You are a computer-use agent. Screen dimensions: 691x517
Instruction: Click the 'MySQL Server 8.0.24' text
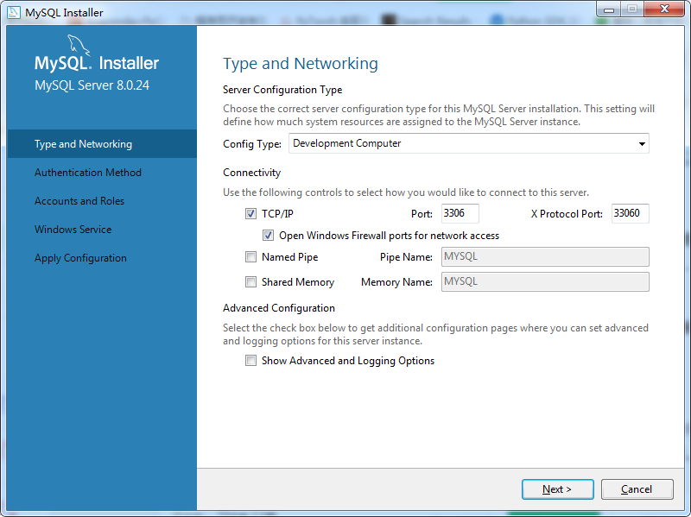pyautogui.click(x=92, y=85)
